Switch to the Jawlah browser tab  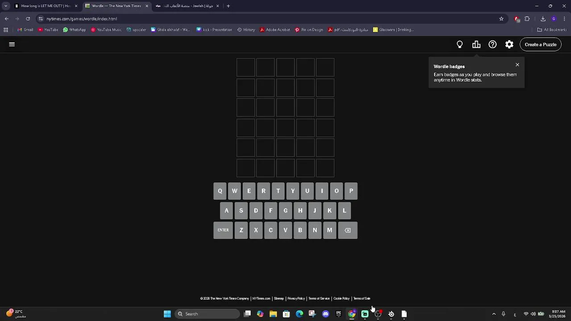[x=187, y=6]
